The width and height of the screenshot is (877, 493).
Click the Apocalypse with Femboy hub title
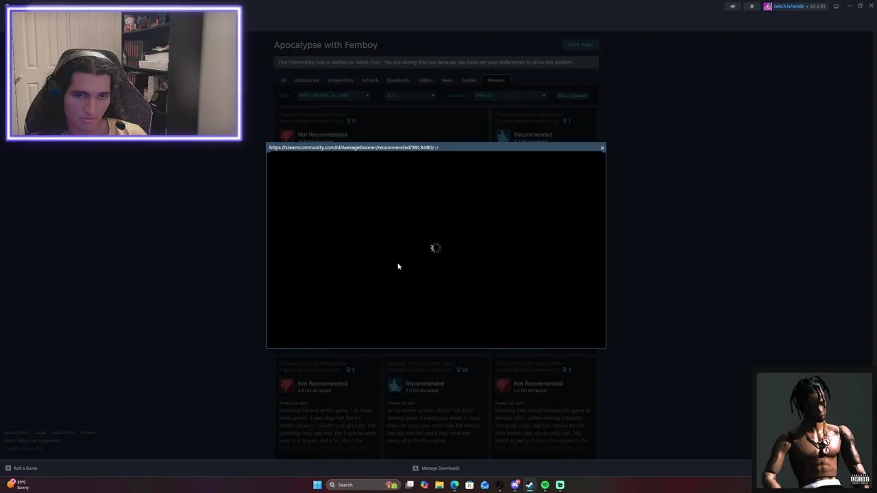[325, 45]
